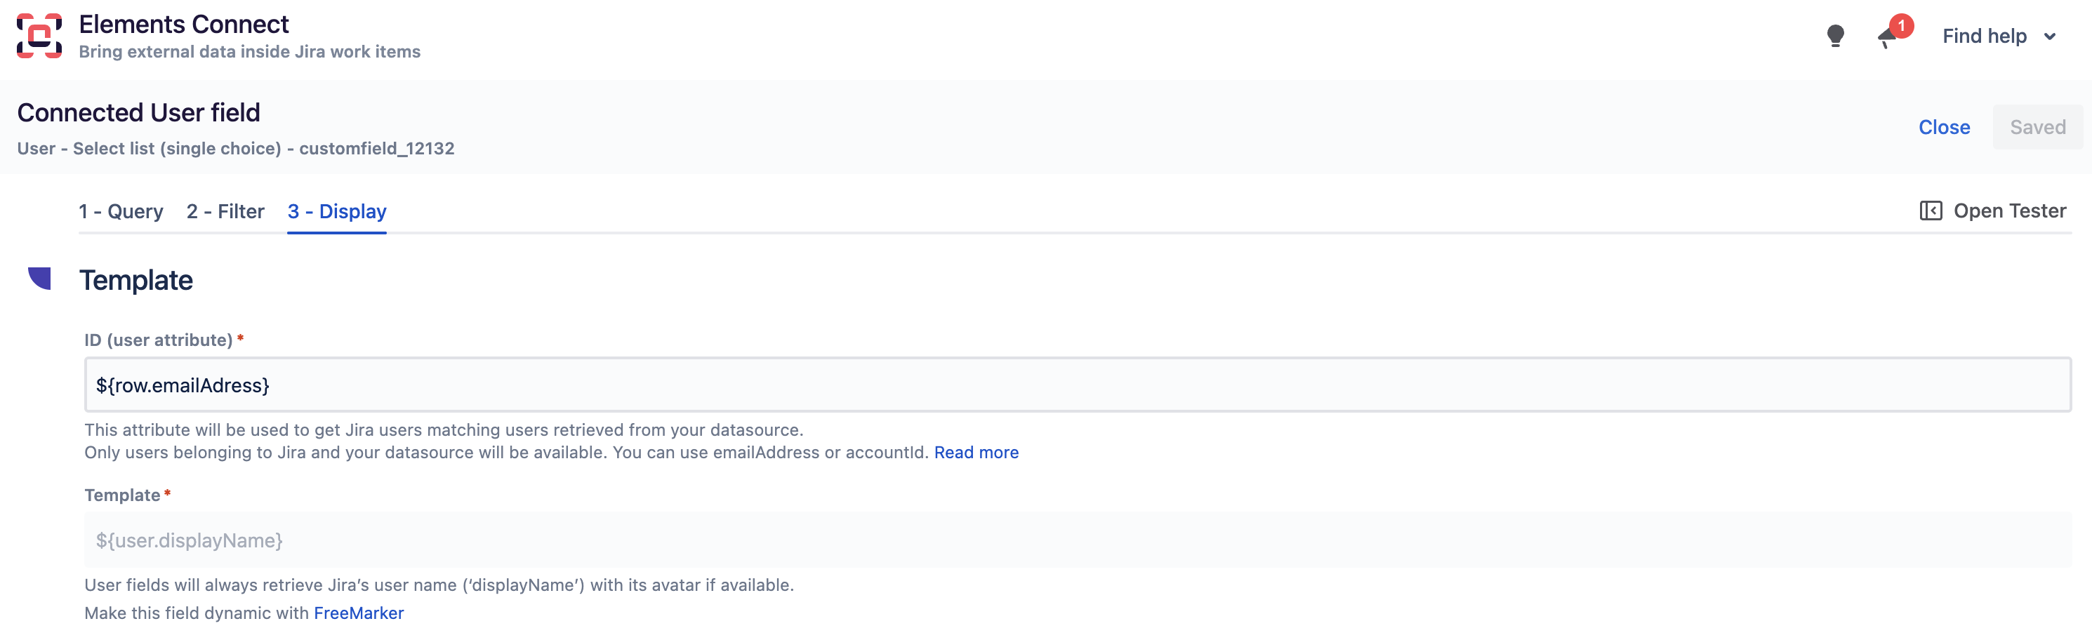Switch to the 1 - Query tab

tap(121, 211)
